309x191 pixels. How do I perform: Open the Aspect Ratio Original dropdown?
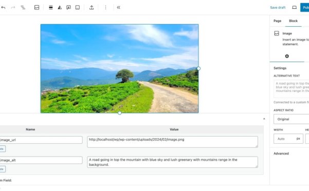click(x=292, y=119)
